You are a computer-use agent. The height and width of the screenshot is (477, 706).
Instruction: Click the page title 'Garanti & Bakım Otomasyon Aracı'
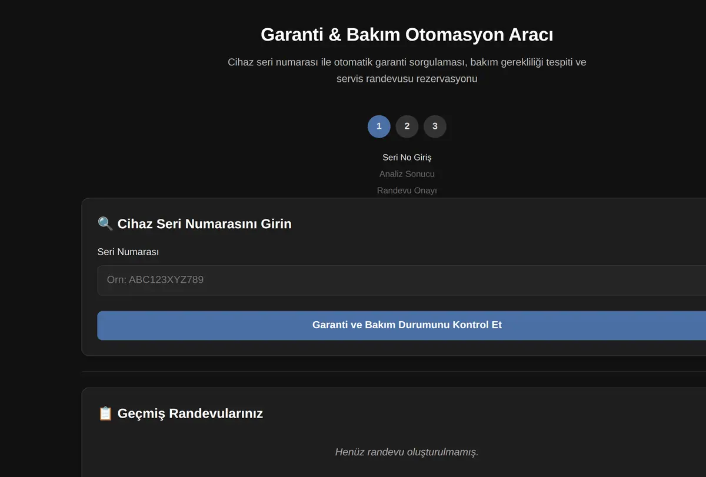pos(407,35)
